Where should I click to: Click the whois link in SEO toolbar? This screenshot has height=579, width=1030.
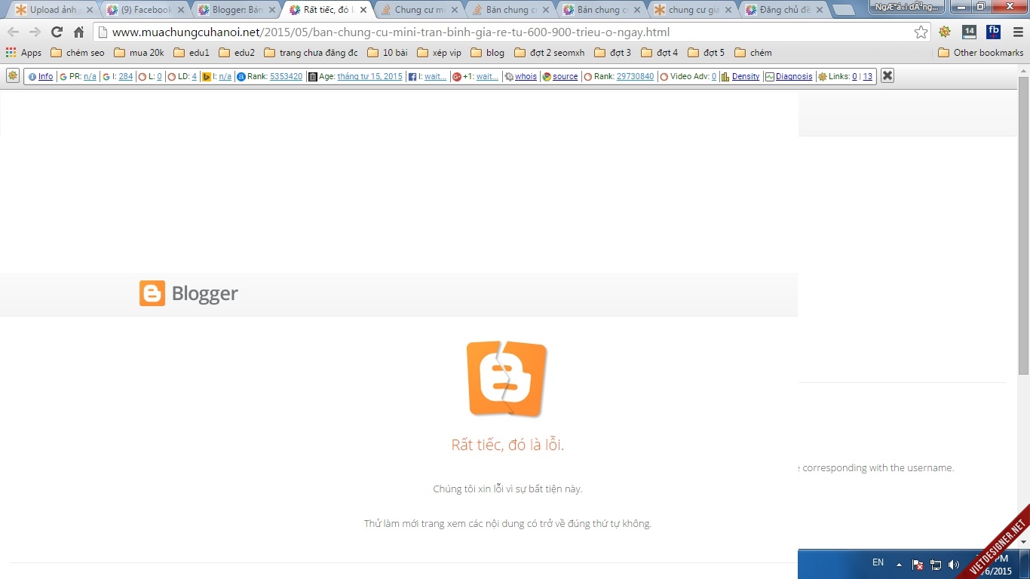pos(526,76)
